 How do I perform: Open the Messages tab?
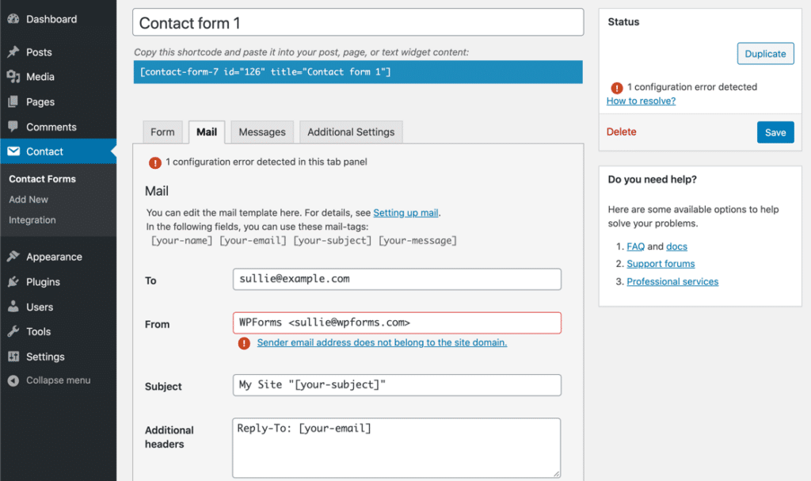(261, 132)
